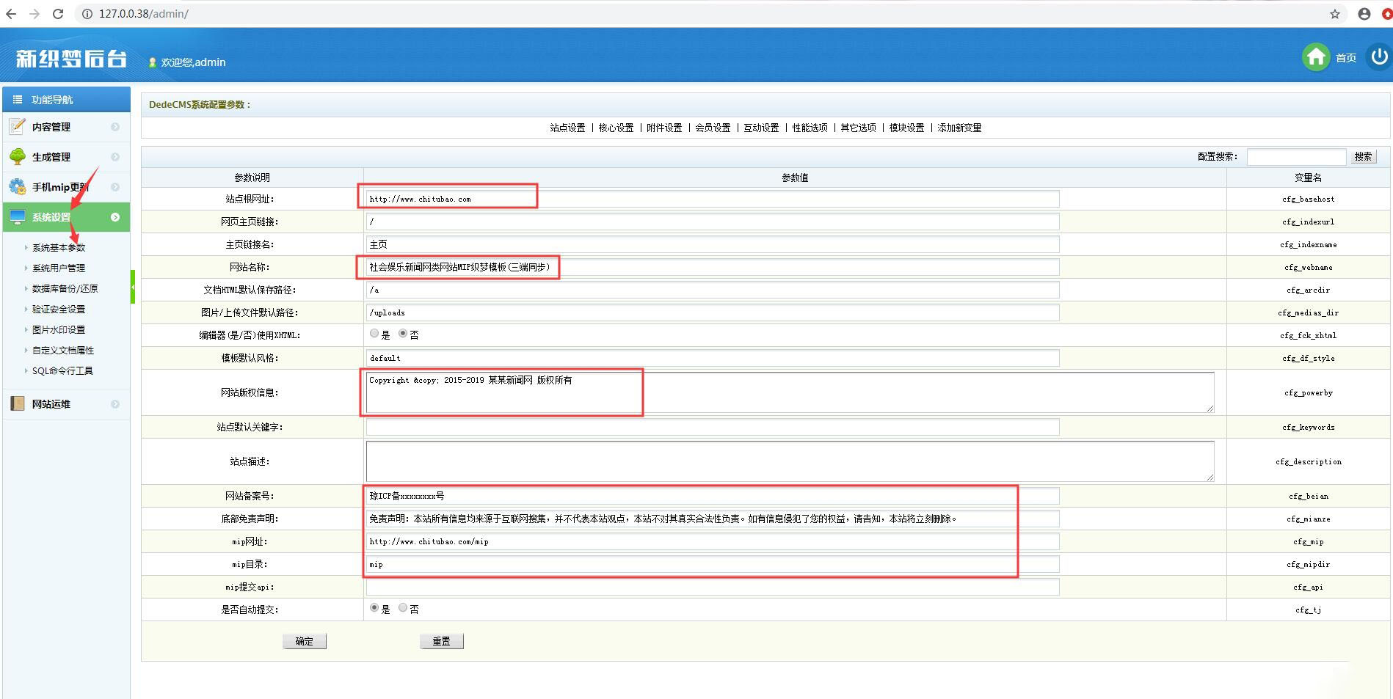Click the browser reload icon
The height and width of the screenshot is (699, 1393).
pyautogui.click(x=58, y=14)
